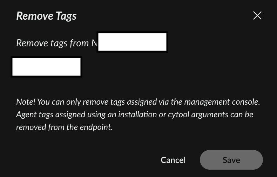
Task: Focus the white field below the label
Action: coord(46,67)
